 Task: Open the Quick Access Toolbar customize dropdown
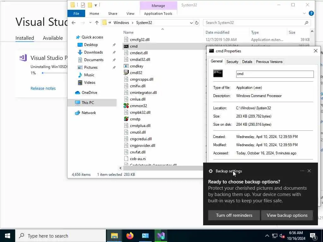(x=96, y=5)
